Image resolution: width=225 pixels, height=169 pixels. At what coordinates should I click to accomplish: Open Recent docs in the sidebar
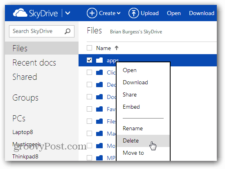click(x=34, y=63)
